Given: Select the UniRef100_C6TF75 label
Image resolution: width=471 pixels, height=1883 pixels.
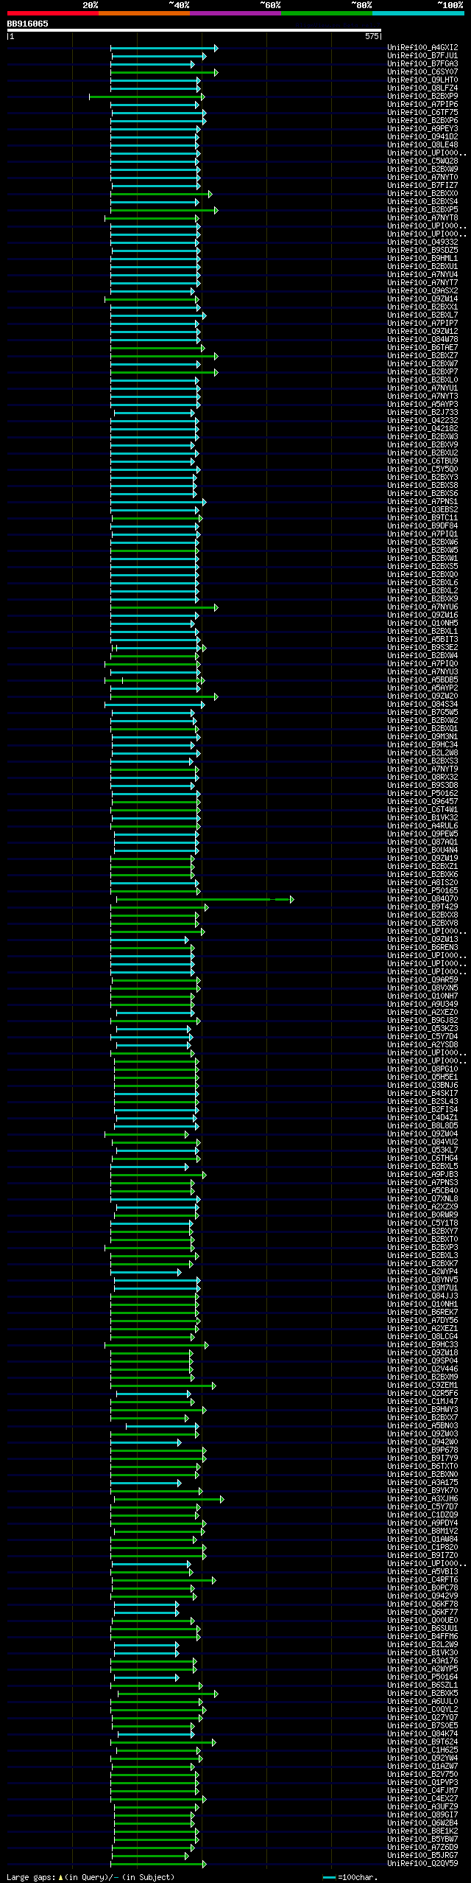Looking at the screenshot, I should coord(422,113).
